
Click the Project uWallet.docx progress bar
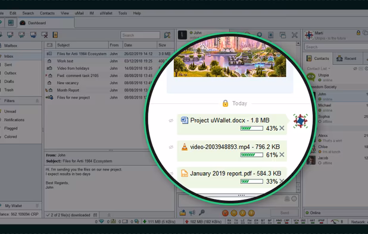click(252, 128)
